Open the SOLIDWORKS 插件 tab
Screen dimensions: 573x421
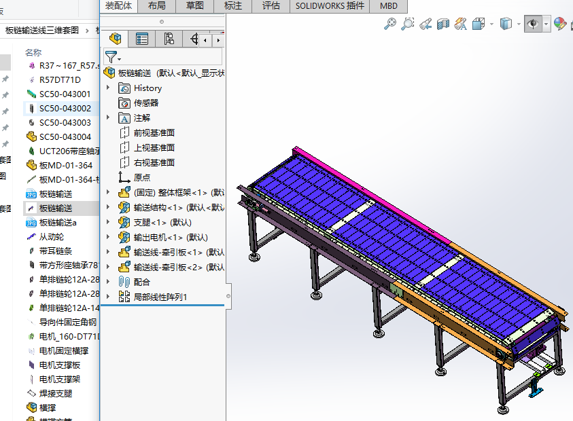[x=329, y=5]
